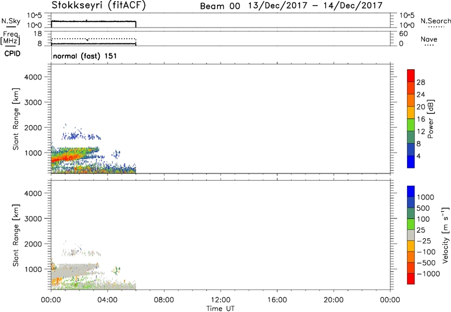Click the "4" label on Power colorbar
Viewport: 451px width, 312px height.
tap(418, 156)
